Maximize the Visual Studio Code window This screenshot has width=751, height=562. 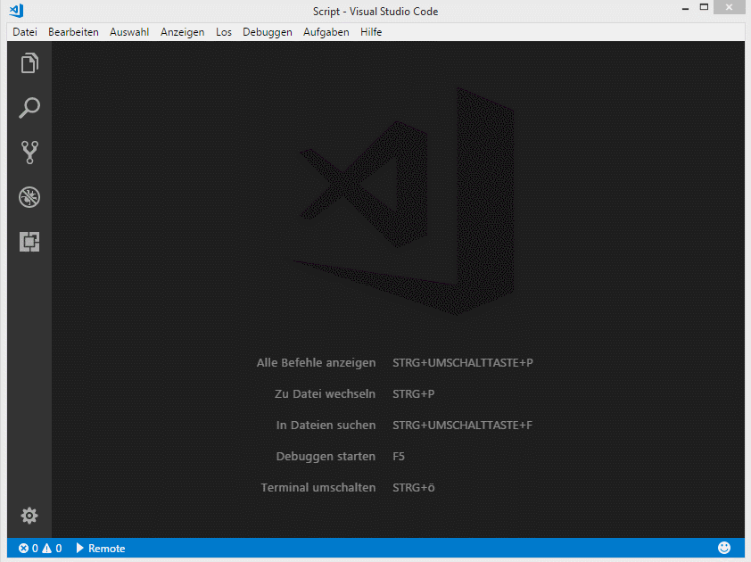pyautogui.click(x=704, y=8)
